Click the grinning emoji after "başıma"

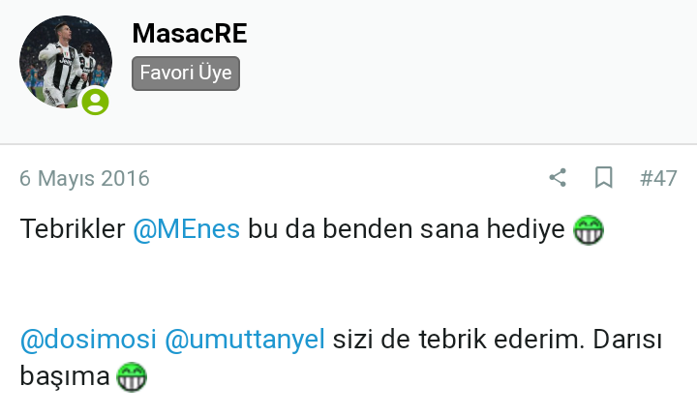tap(131, 376)
